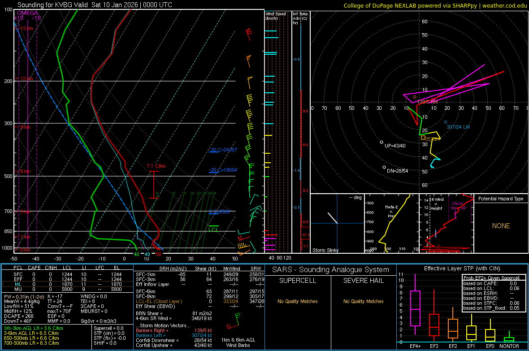Image resolution: width=529 pixels, height=351 pixels.
Task: Click the NONE hazard type text
Action: 501,226
